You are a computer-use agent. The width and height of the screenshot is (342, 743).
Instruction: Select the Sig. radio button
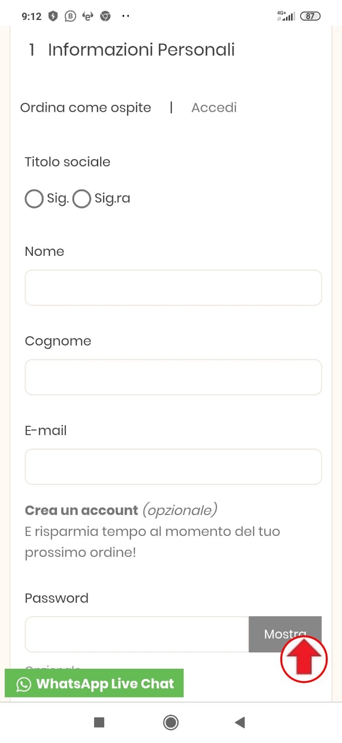(34, 199)
